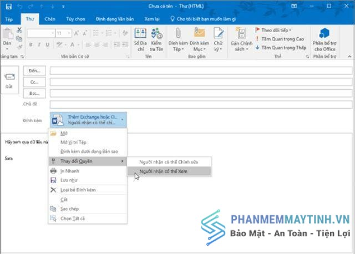Click the Bcc... button

(34, 93)
